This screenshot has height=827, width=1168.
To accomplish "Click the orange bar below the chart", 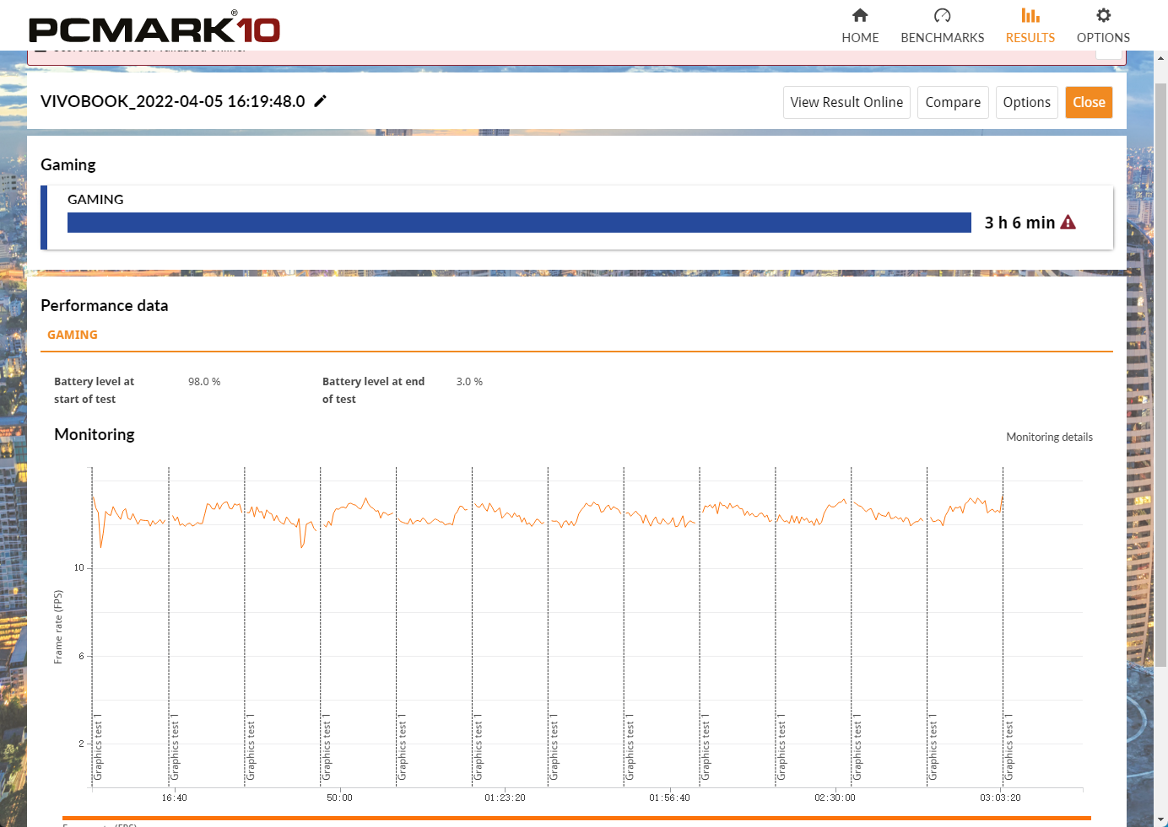I will [x=576, y=818].
